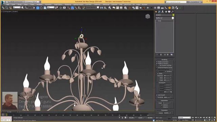Select the Renderer radio button
This screenshot has height=122, width=217.
point(165,72)
